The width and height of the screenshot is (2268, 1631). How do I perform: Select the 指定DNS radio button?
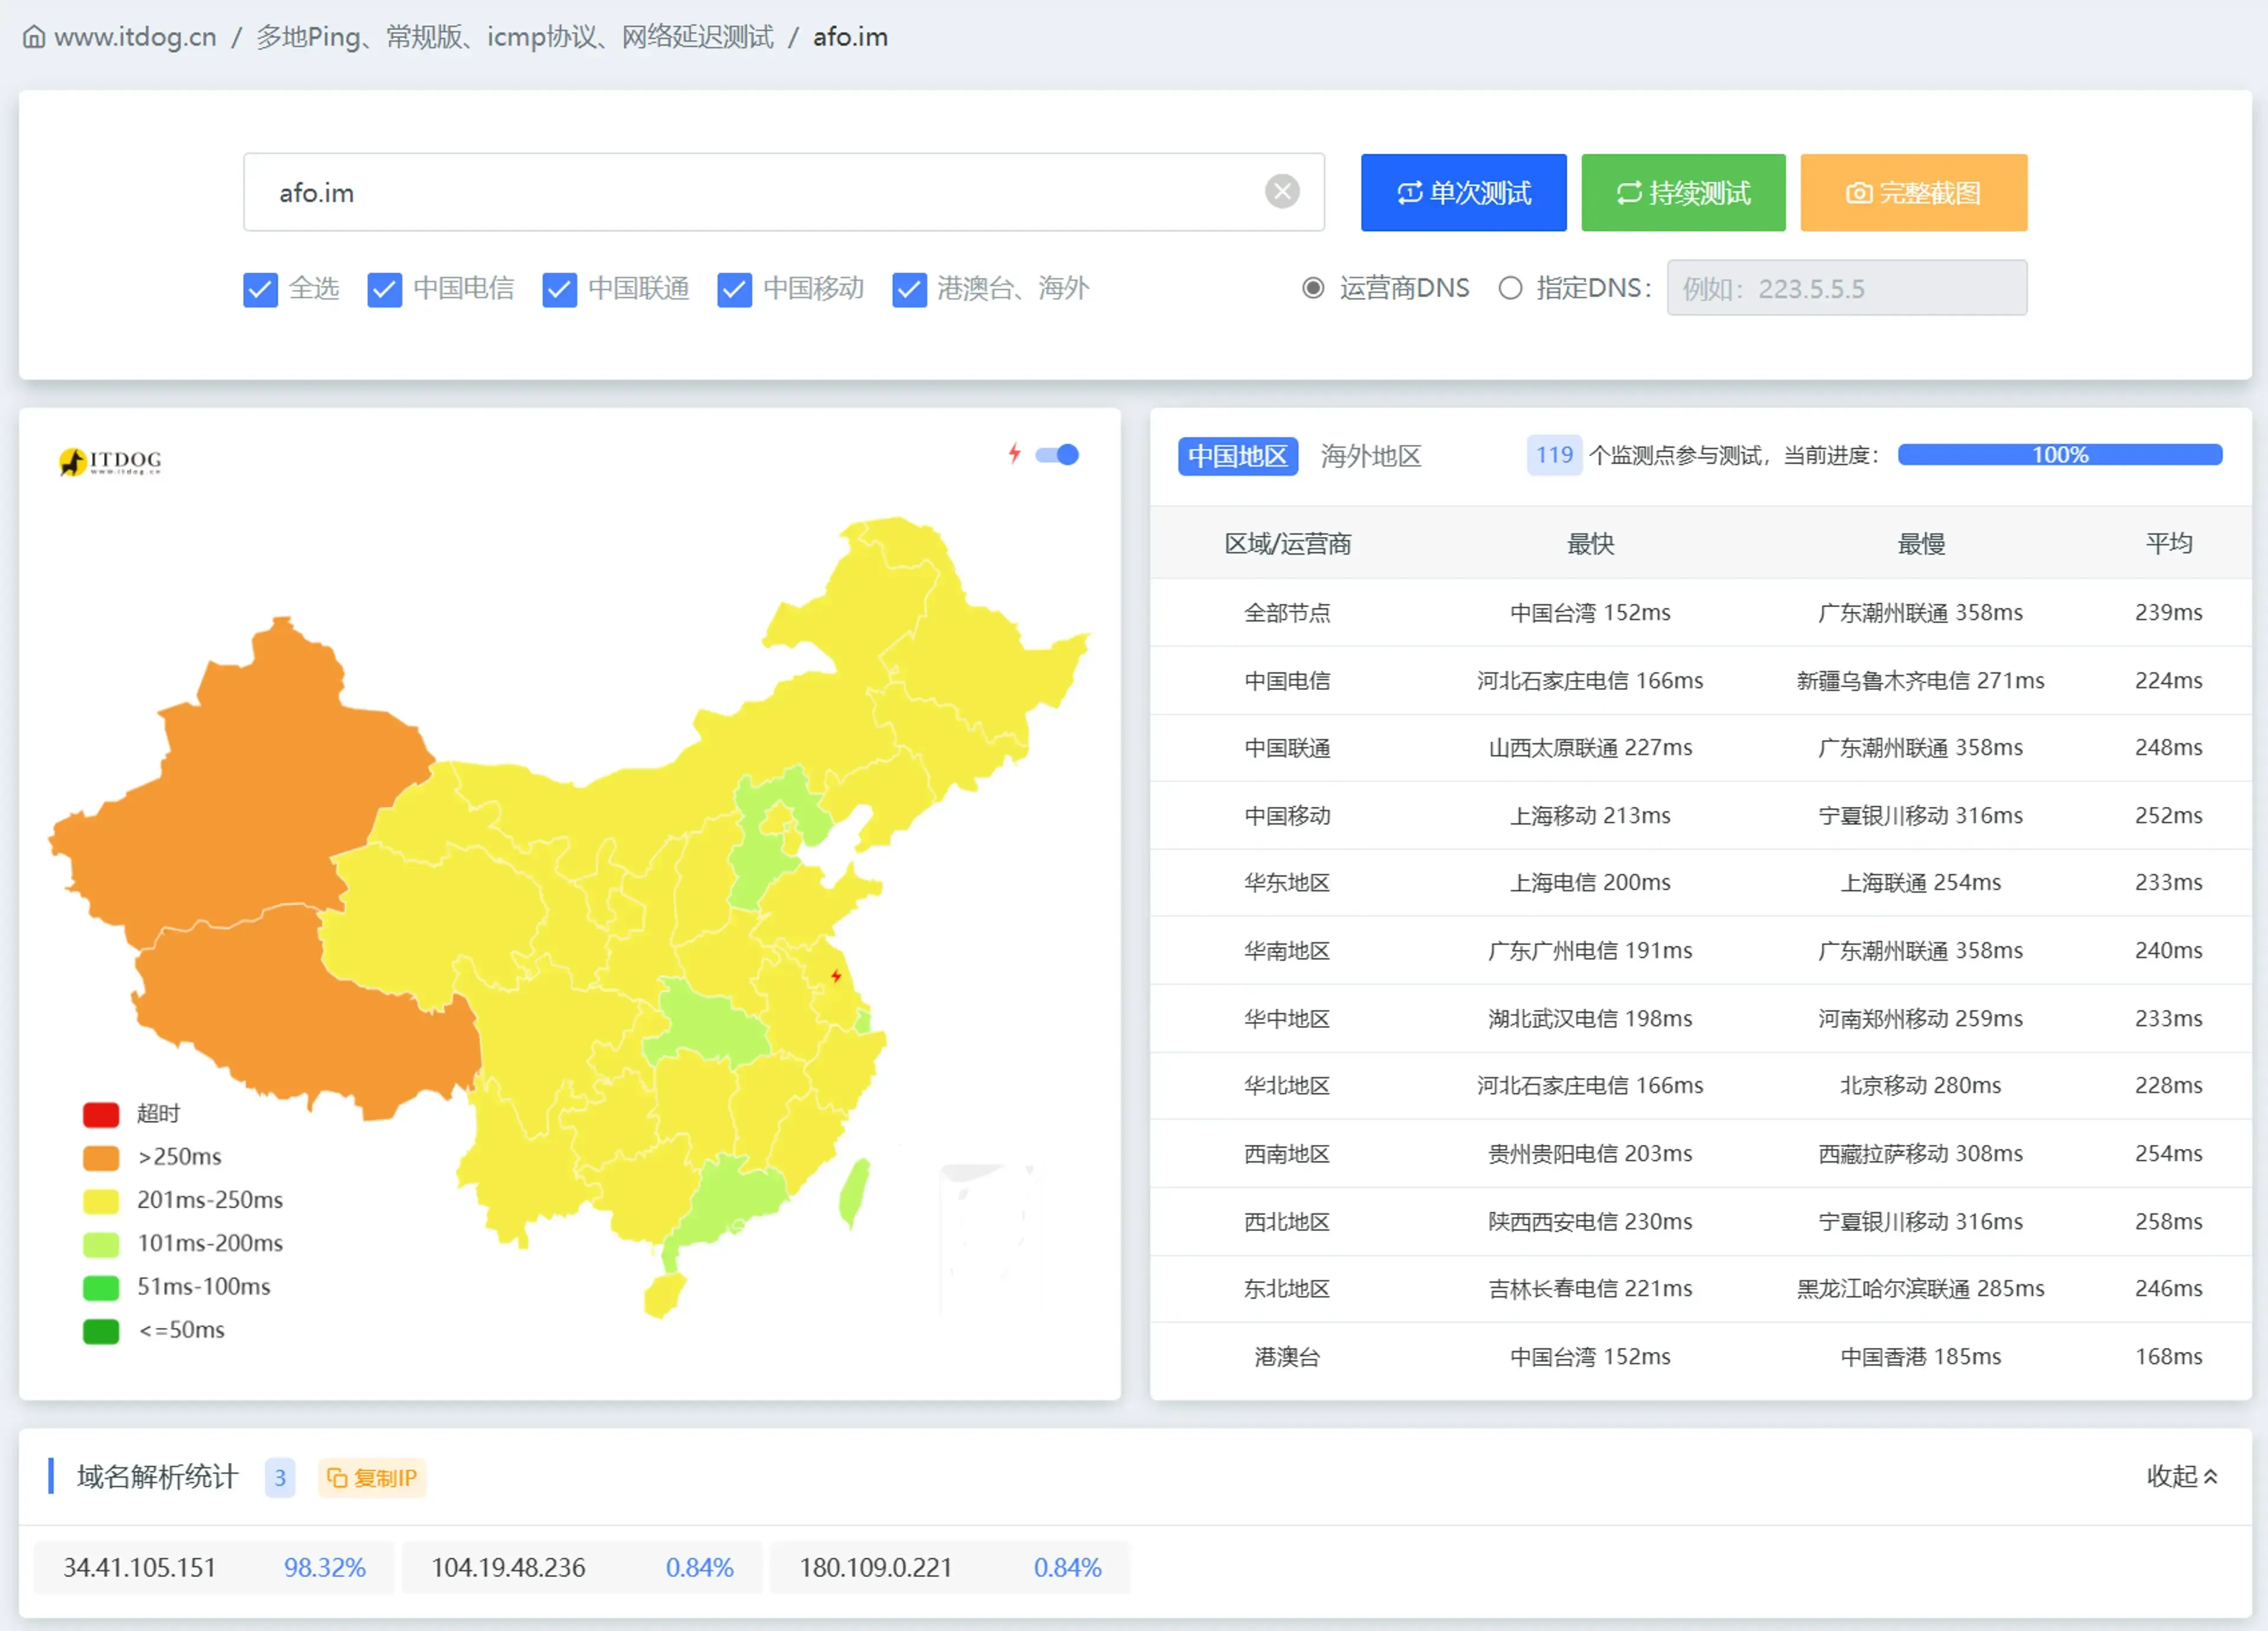pyautogui.click(x=1510, y=289)
